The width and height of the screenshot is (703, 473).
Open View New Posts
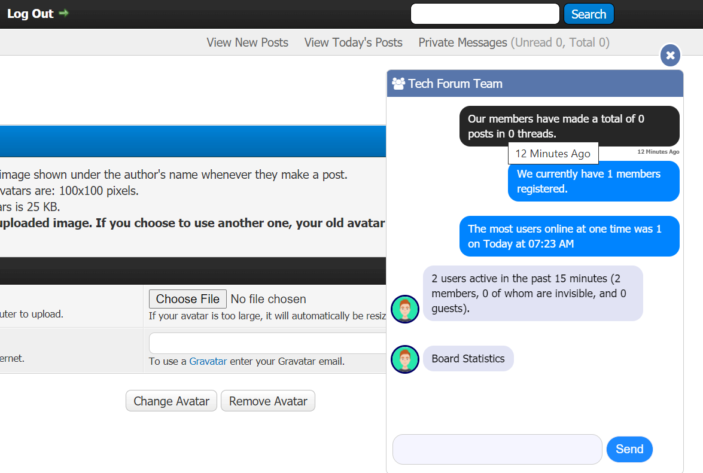(247, 42)
